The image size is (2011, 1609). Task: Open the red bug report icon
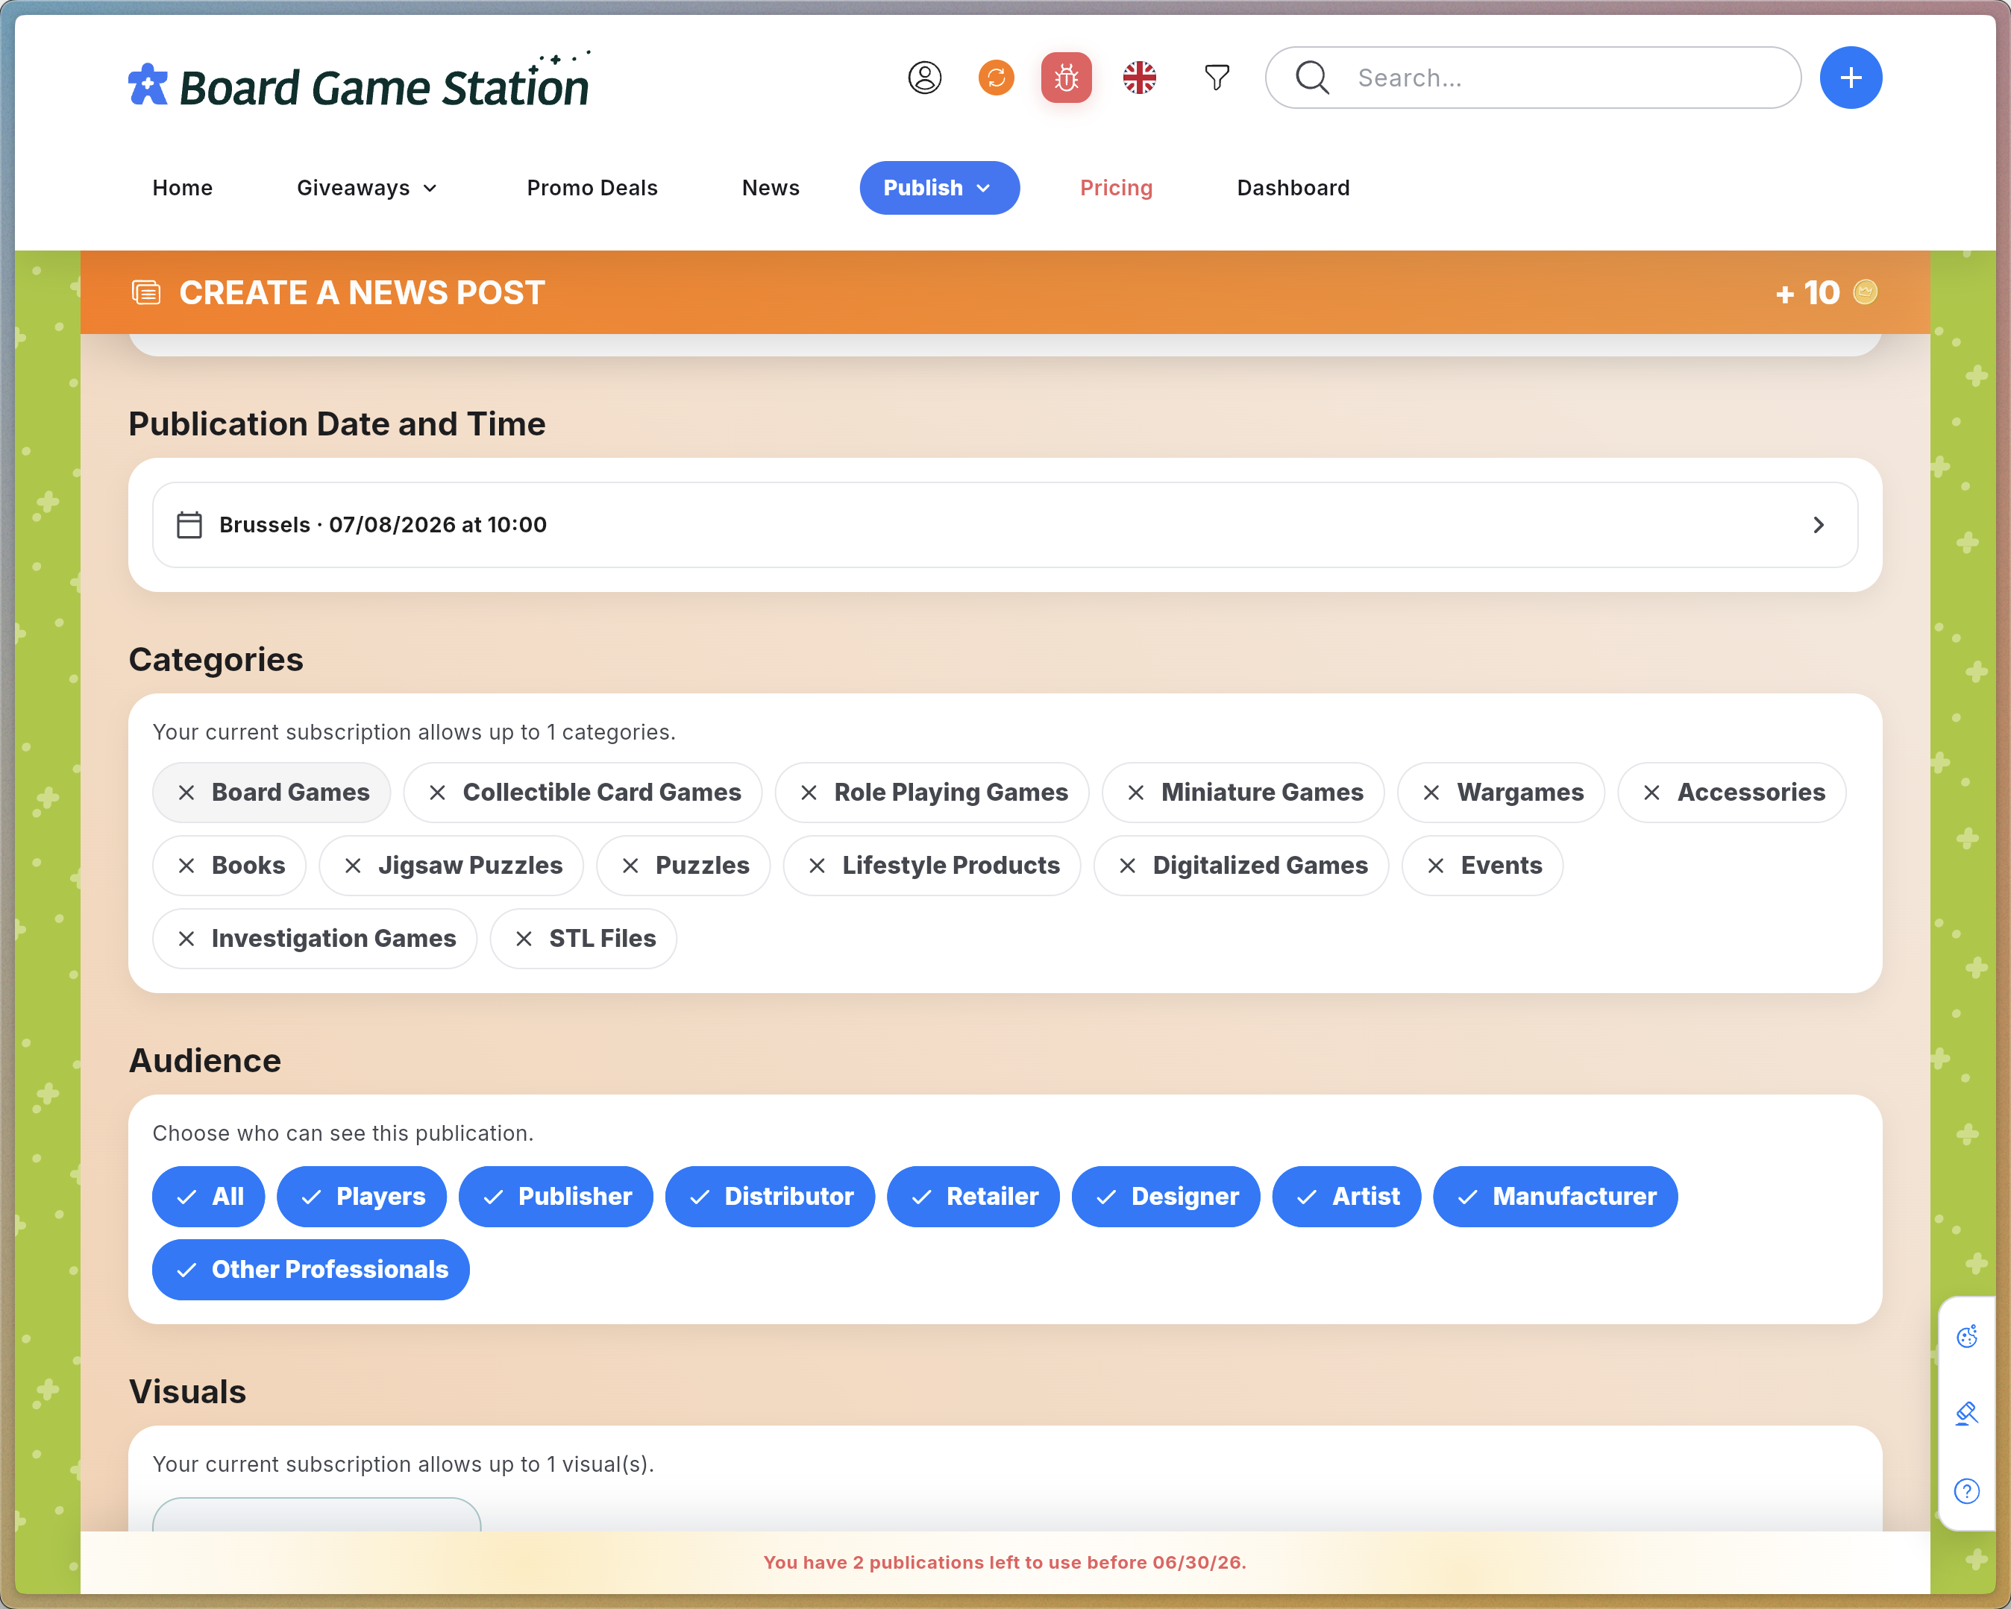point(1066,78)
